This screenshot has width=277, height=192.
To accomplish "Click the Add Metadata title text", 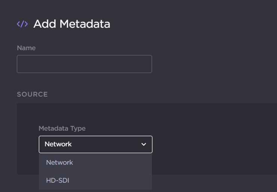I will pos(71,24).
